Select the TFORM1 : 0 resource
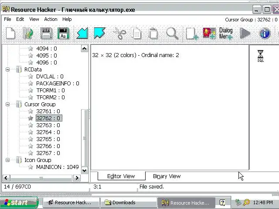The image size is (279, 209). (x=51, y=90)
